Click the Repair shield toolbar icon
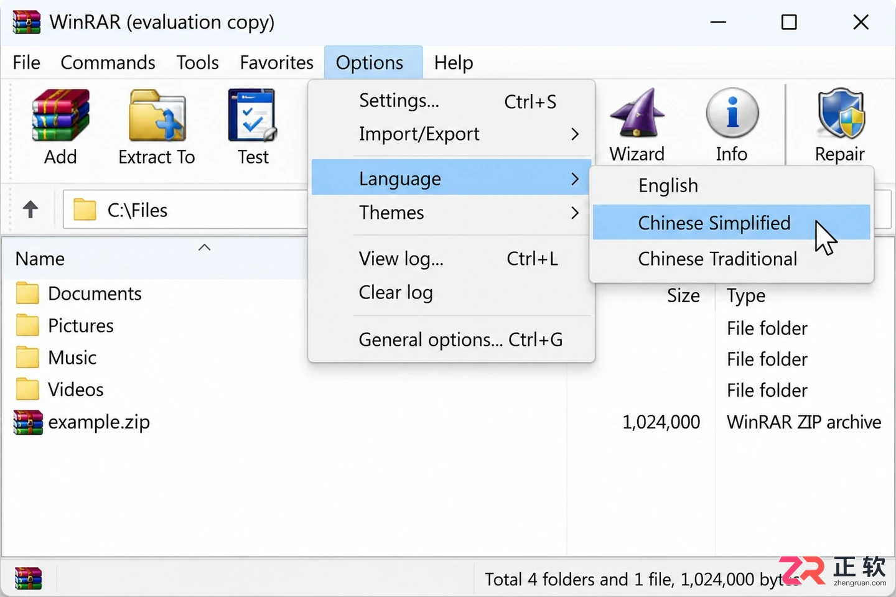Screen dimensions: 896x597 coord(841,113)
